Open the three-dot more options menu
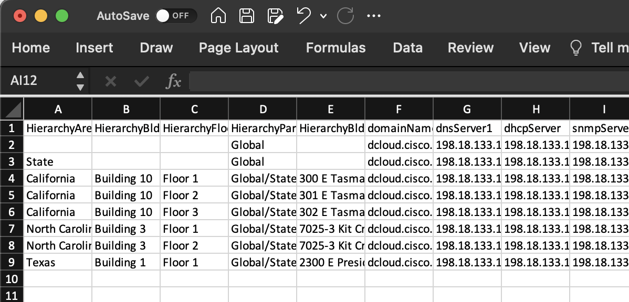 click(x=373, y=16)
